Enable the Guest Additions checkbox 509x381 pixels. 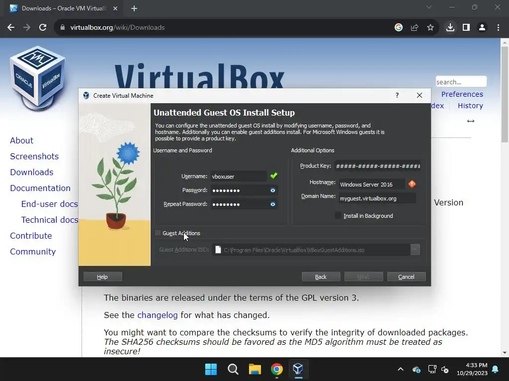[x=158, y=233]
